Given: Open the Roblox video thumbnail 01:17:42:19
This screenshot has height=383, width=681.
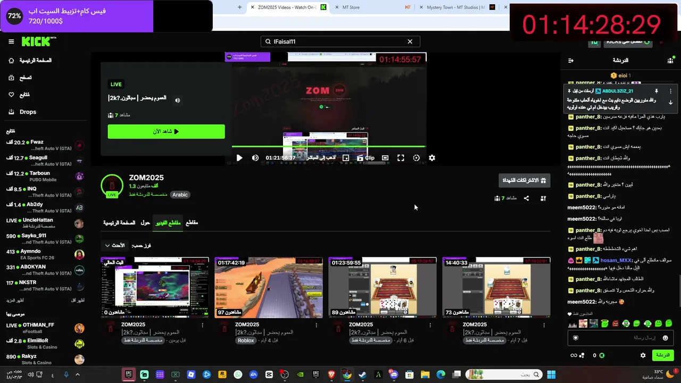Looking at the screenshot, I should (x=269, y=288).
